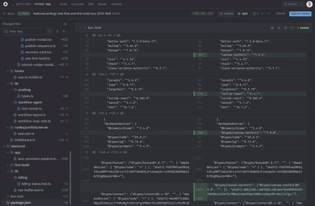Open the Actions tab
The image size is (315, 206).
click(x=116, y=4)
